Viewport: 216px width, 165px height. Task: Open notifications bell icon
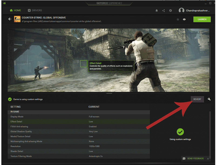(x=157, y=11)
